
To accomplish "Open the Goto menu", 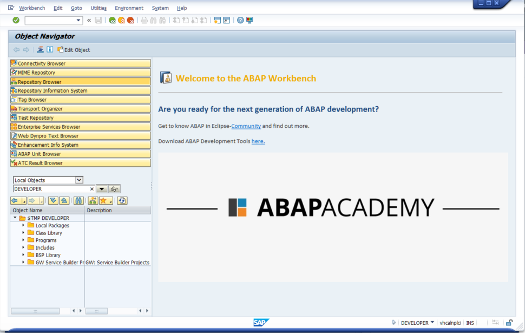I will click(x=76, y=8).
